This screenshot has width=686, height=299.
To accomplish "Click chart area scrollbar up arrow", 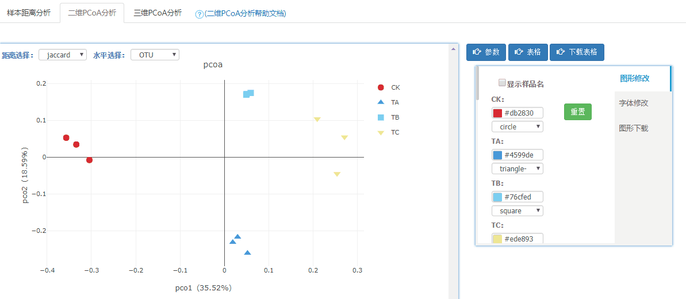I will pyautogui.click(x=453, y=49).
